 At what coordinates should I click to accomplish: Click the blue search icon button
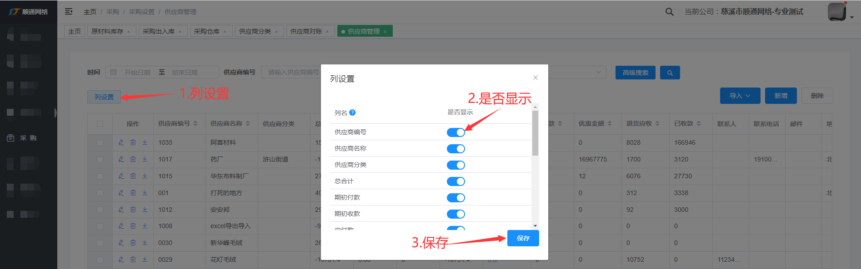pyautogui.click(x=670, y=73)
